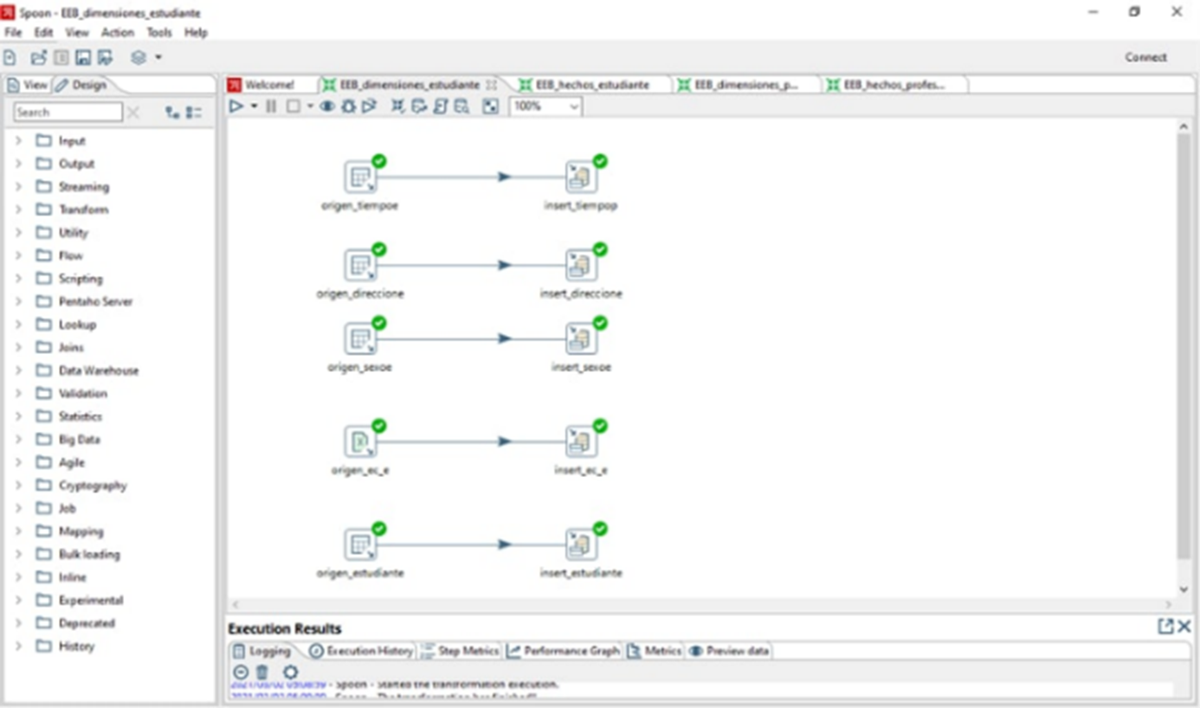Open the Execution History tab
1200x708 pixels.
click(x=361, y=651)
